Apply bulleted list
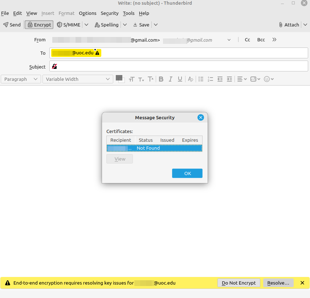 [x=201, y=79]
